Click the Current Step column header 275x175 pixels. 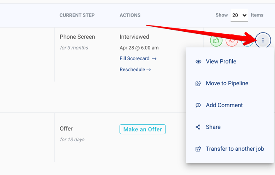tap(77, 15)
